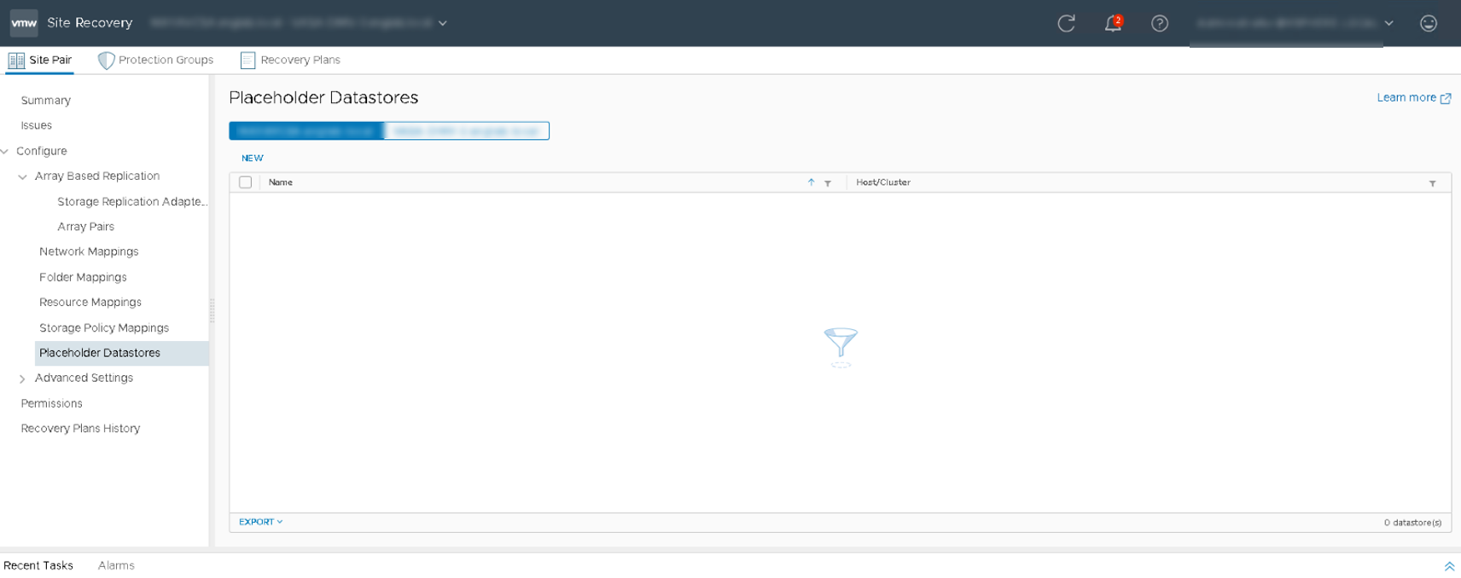Open Issues in the sidebar
The height and width of the screenshot is (578, 1461).
[37, 125]
